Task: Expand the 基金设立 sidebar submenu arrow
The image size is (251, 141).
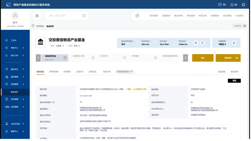Action: click(23, 69)
